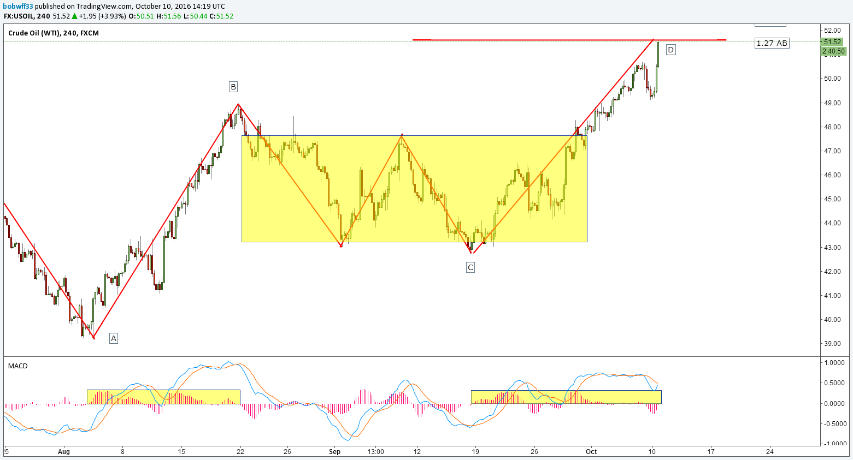The width and height of the screenshot is (853, 460).
Task: Click the chart title Crude Oil (WTI), 240, FXCM
Action: [54, 33]
